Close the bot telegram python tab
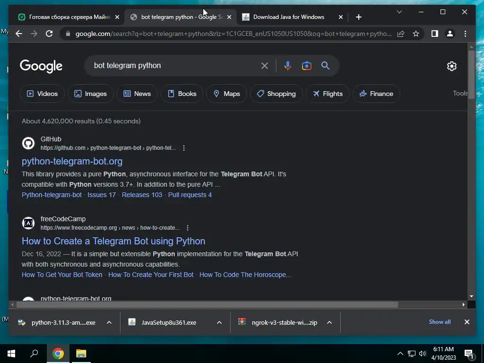This screenshot has height=363, width=484. [x=229, y=17]
